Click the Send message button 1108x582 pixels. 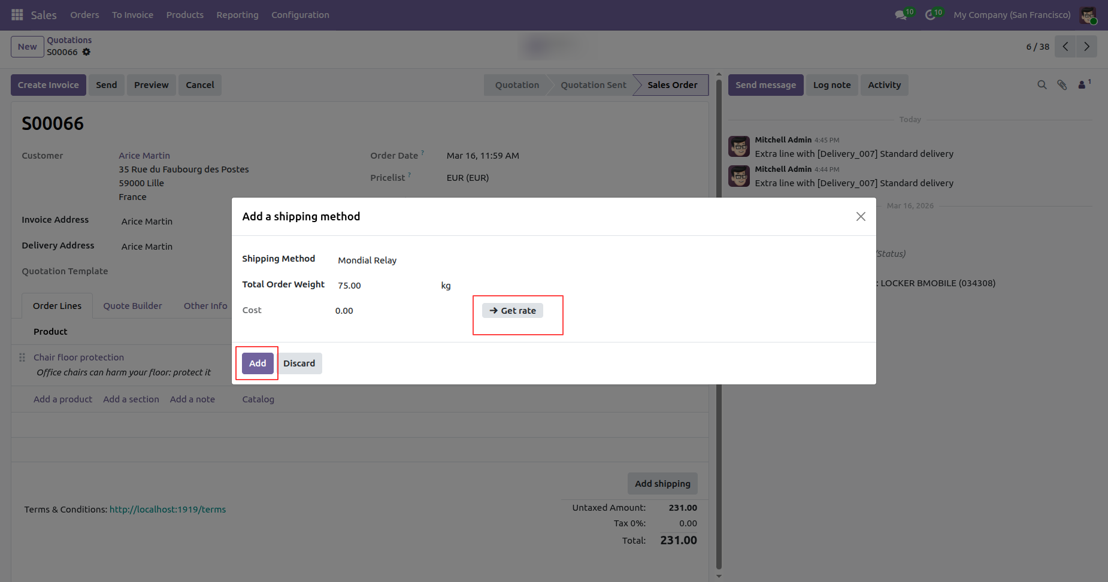tap(766, 85)
